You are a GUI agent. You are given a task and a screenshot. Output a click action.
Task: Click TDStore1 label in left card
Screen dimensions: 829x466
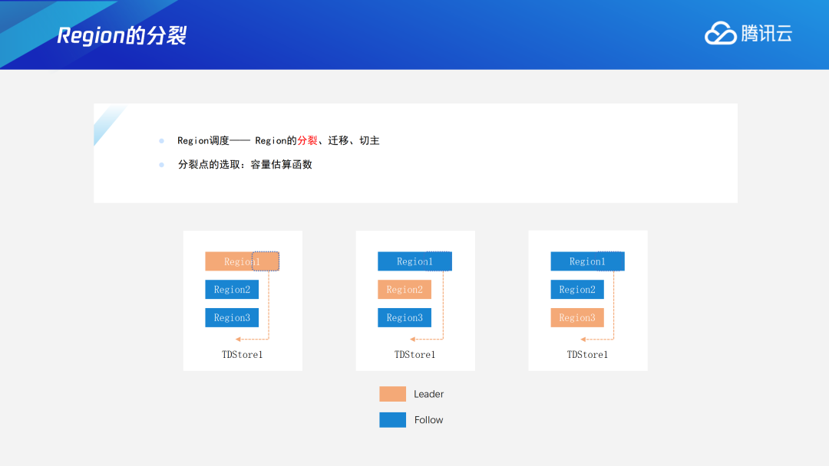[242, 355]
